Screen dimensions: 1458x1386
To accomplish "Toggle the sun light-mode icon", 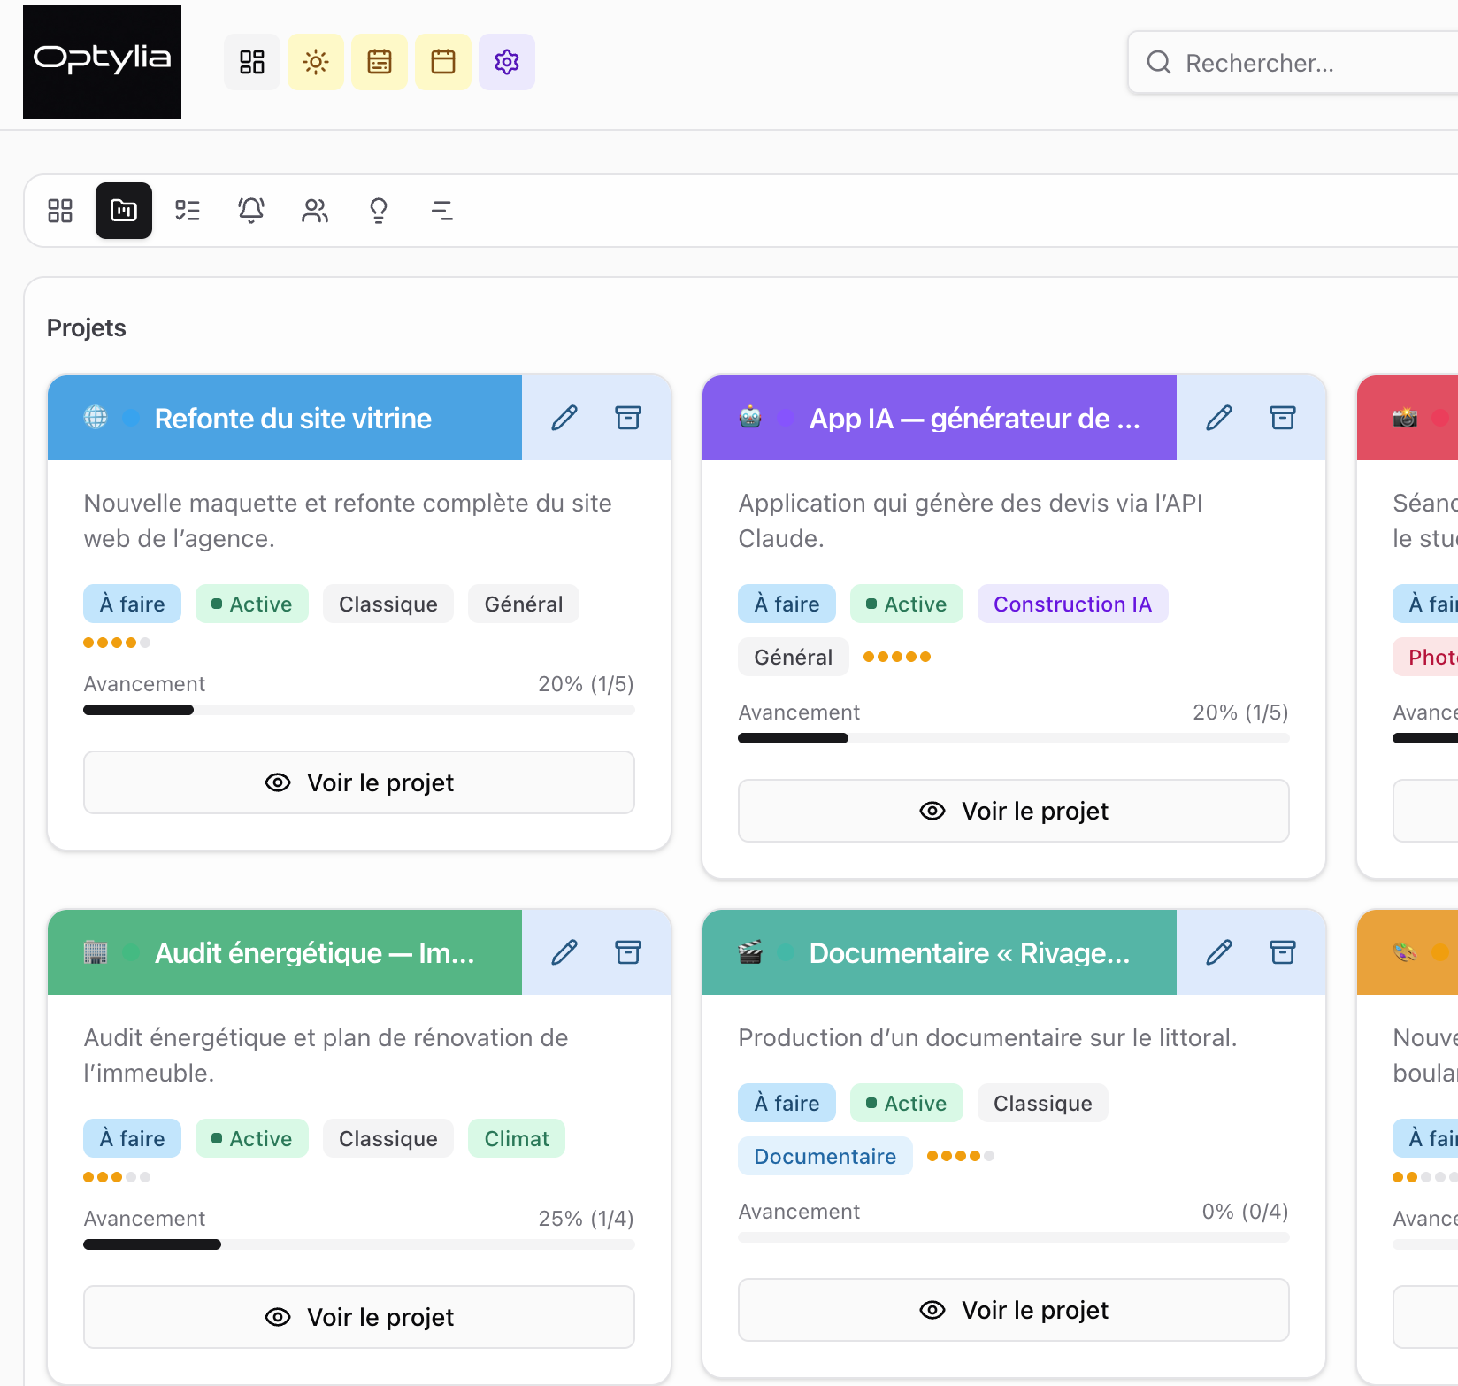I will (316, 62).
